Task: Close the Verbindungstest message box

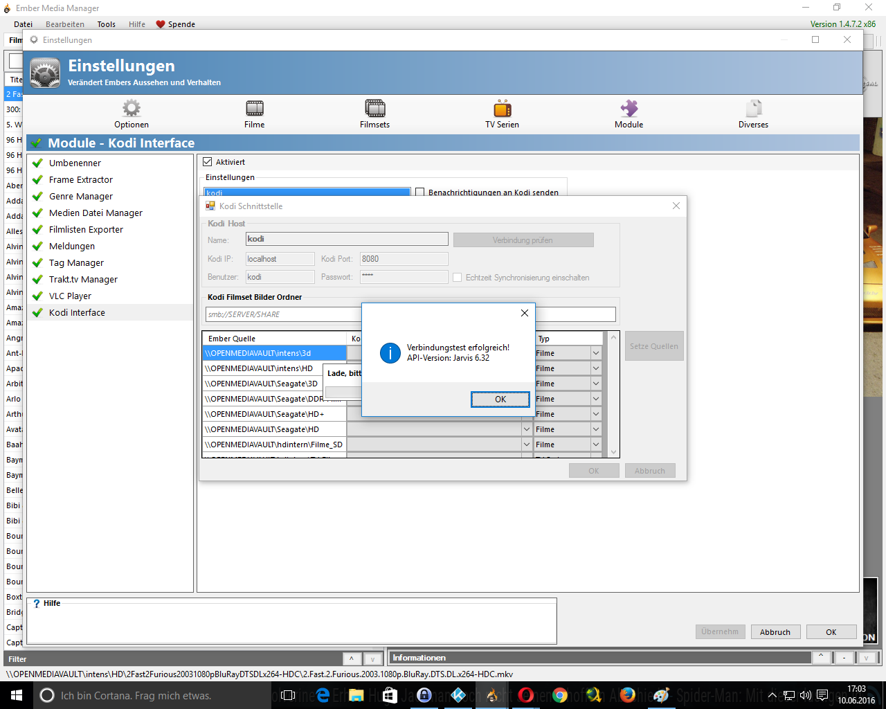Action: pyautogui.click(x=525, y=313)
